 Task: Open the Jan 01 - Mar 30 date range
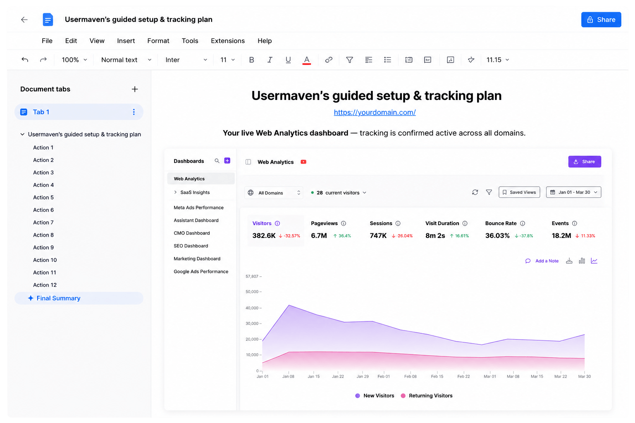pos(573,192)
